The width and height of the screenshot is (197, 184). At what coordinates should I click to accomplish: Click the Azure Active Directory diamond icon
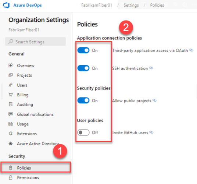11,144
